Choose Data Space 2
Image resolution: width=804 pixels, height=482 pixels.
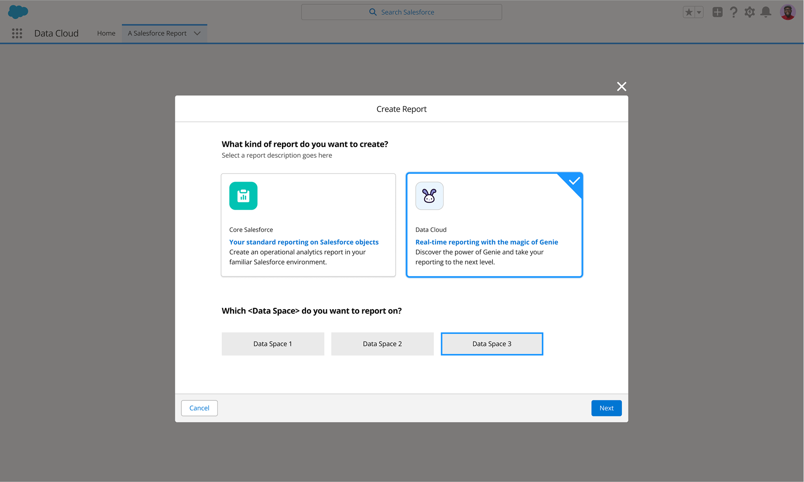coord(382,344)
